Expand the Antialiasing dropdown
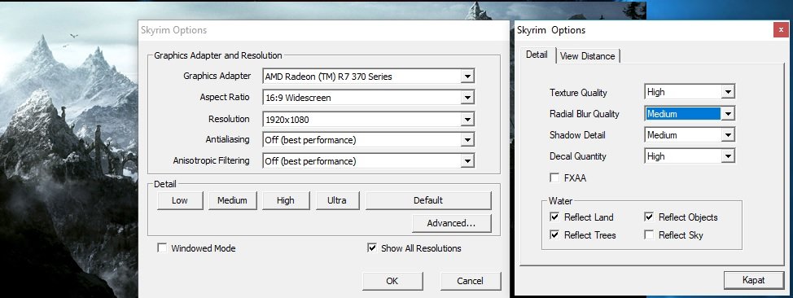 (368, 140)
